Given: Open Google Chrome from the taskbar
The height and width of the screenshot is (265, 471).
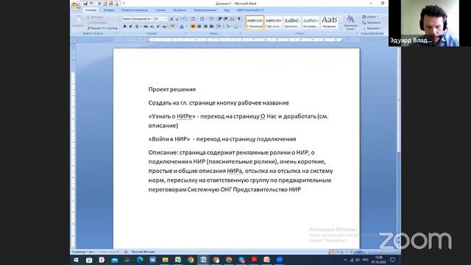Looking at the screenshot, I should (x=191, y=260).
